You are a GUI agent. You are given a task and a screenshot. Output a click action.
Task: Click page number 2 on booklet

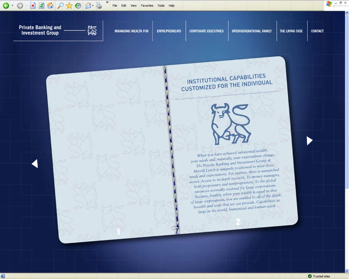point(238,221)
